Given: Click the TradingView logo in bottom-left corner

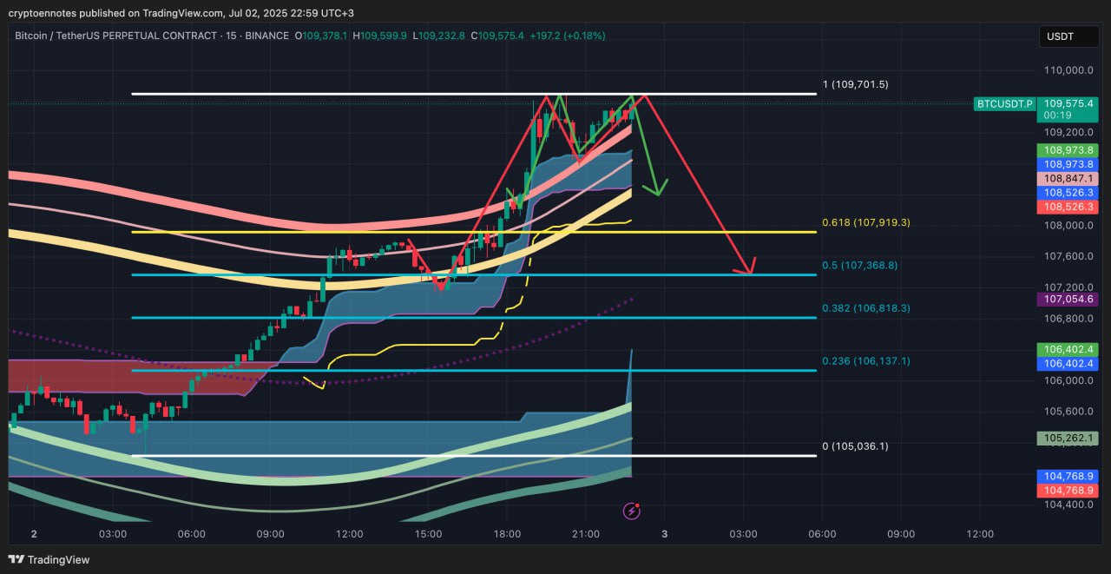Looking at the screenshot, I should pos(49,559).
